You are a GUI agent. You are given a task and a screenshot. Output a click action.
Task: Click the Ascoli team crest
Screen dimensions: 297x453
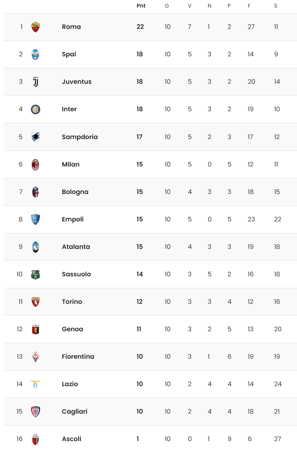tap(35, 439)
